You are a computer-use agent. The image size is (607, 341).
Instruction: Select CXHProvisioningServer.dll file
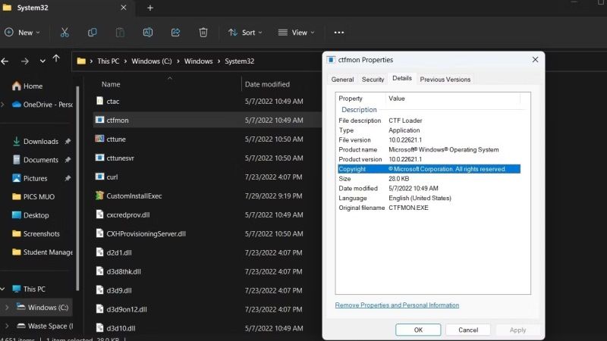[146, 234]
